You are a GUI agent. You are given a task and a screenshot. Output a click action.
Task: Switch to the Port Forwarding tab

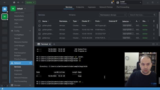click(x=123, y=7)
